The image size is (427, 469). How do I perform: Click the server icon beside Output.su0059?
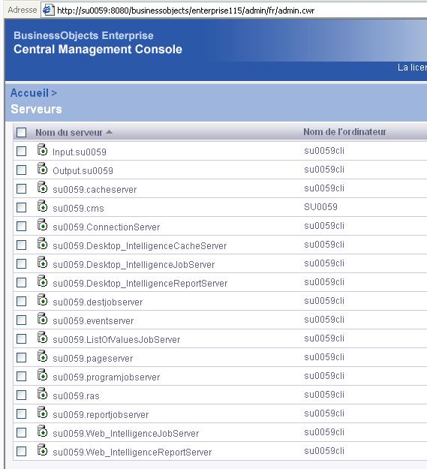[42, 169]
